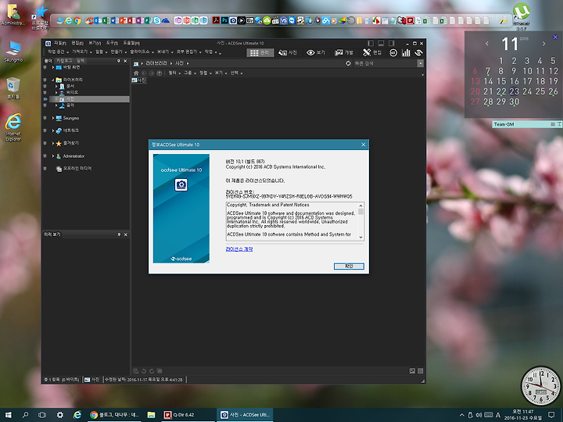Pin the folder pane with the pushpin icon
Screen dimensions: 563x422
tap(119, 61)
